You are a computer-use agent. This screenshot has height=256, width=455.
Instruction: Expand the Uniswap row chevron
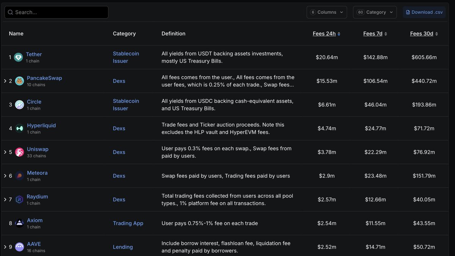tap(5, 152)
